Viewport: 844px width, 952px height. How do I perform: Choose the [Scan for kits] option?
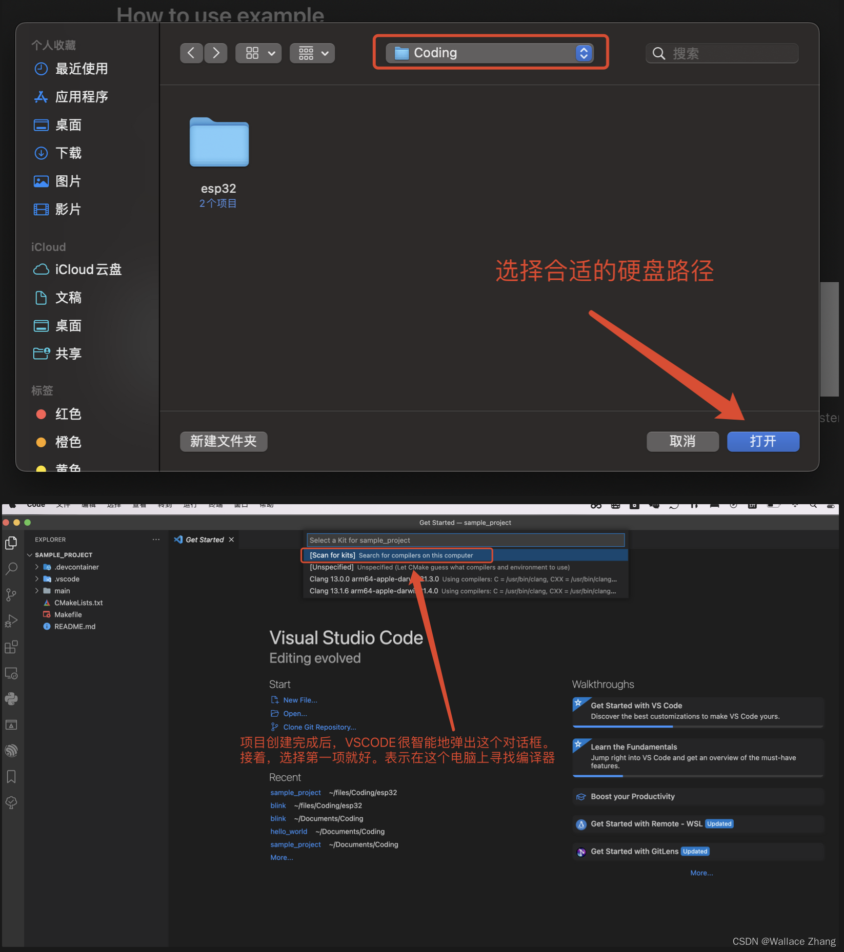[466, 555]
